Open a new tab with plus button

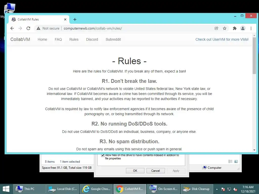click(75, 19)
